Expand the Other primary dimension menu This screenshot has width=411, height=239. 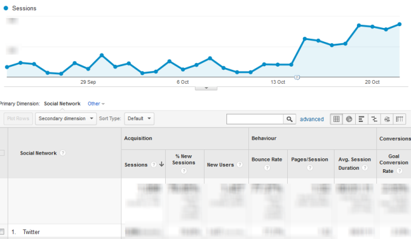coord(96,104)
